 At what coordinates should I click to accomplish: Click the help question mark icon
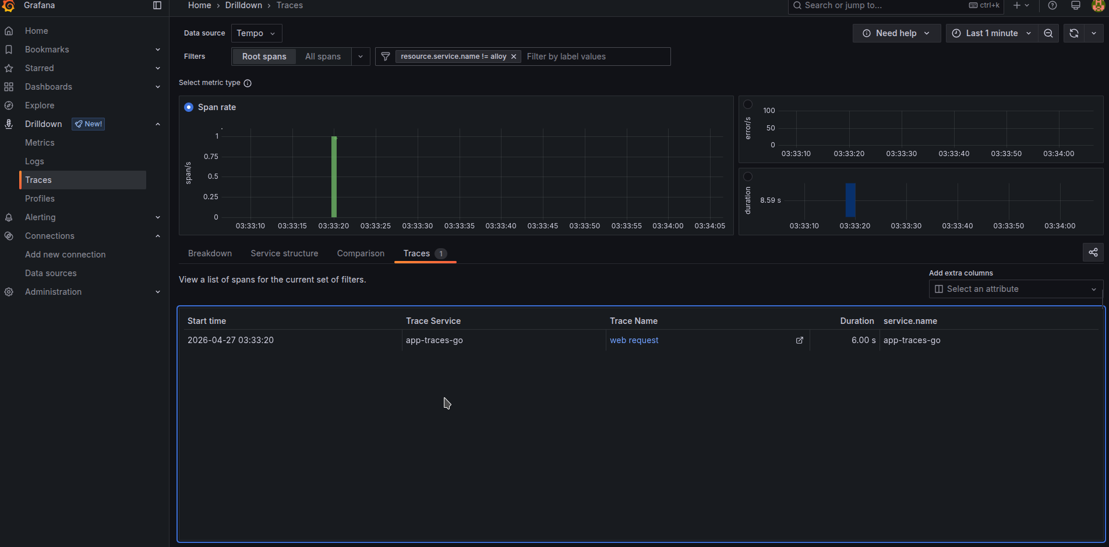tap(1052, 5)
